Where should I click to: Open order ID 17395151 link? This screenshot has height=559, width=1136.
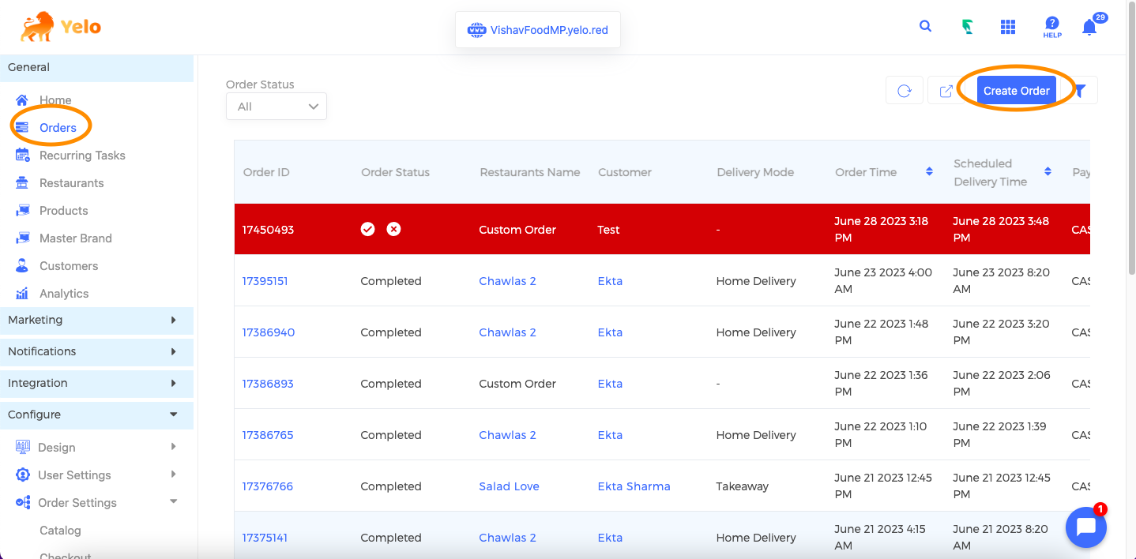[x=265, y=281]
